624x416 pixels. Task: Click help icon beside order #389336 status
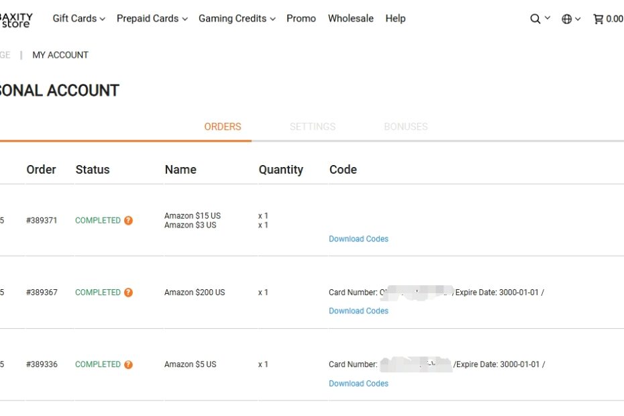[128, 364]
